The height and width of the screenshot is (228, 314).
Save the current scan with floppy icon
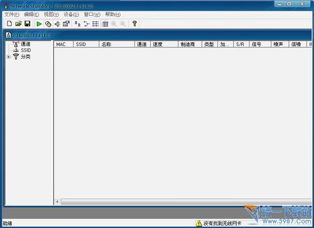28,24
